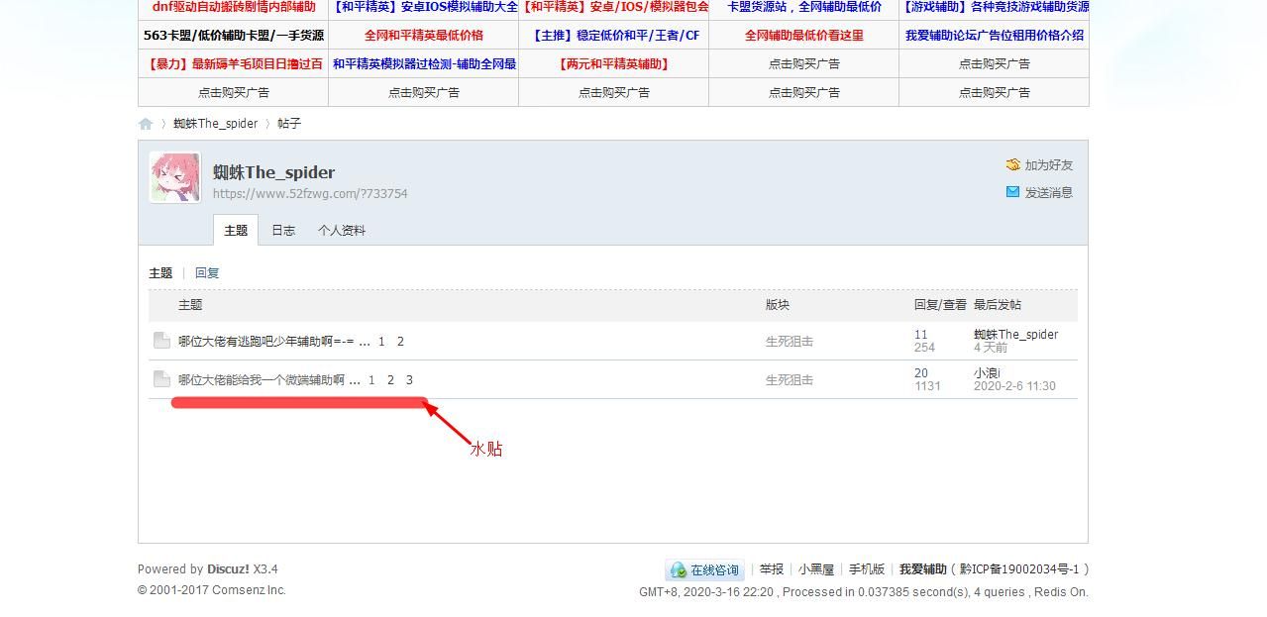Go to page 3 of 微端辅助 thread
Viewport: 1267px width, 617px height.
pyautogui.click(x=409, y=380)
